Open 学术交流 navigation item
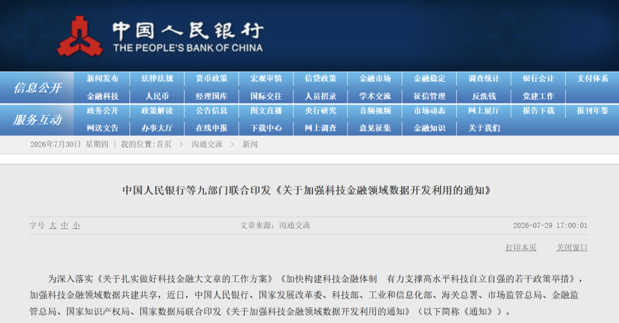The height and width of the screenshot is (323, 619). 375,96
